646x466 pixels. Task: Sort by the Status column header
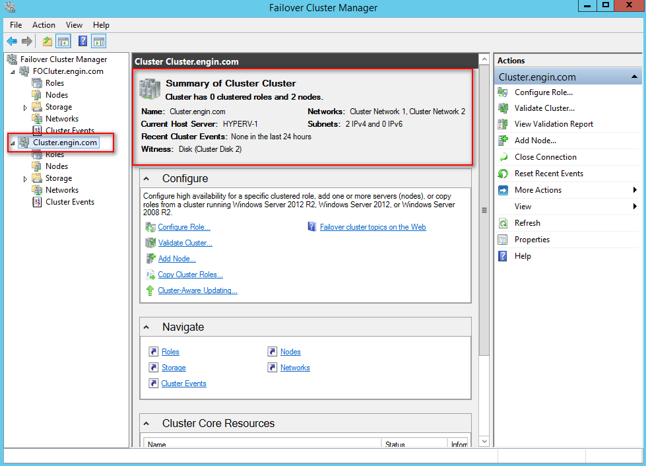point(414,443)
